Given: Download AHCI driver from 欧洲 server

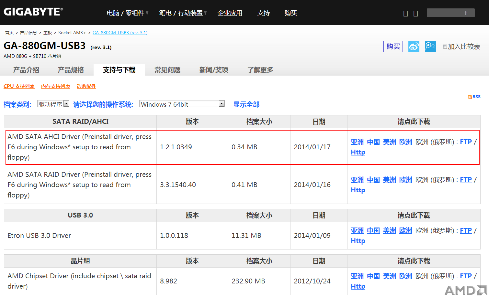Looking at the screenshot, I should (406, 142).
